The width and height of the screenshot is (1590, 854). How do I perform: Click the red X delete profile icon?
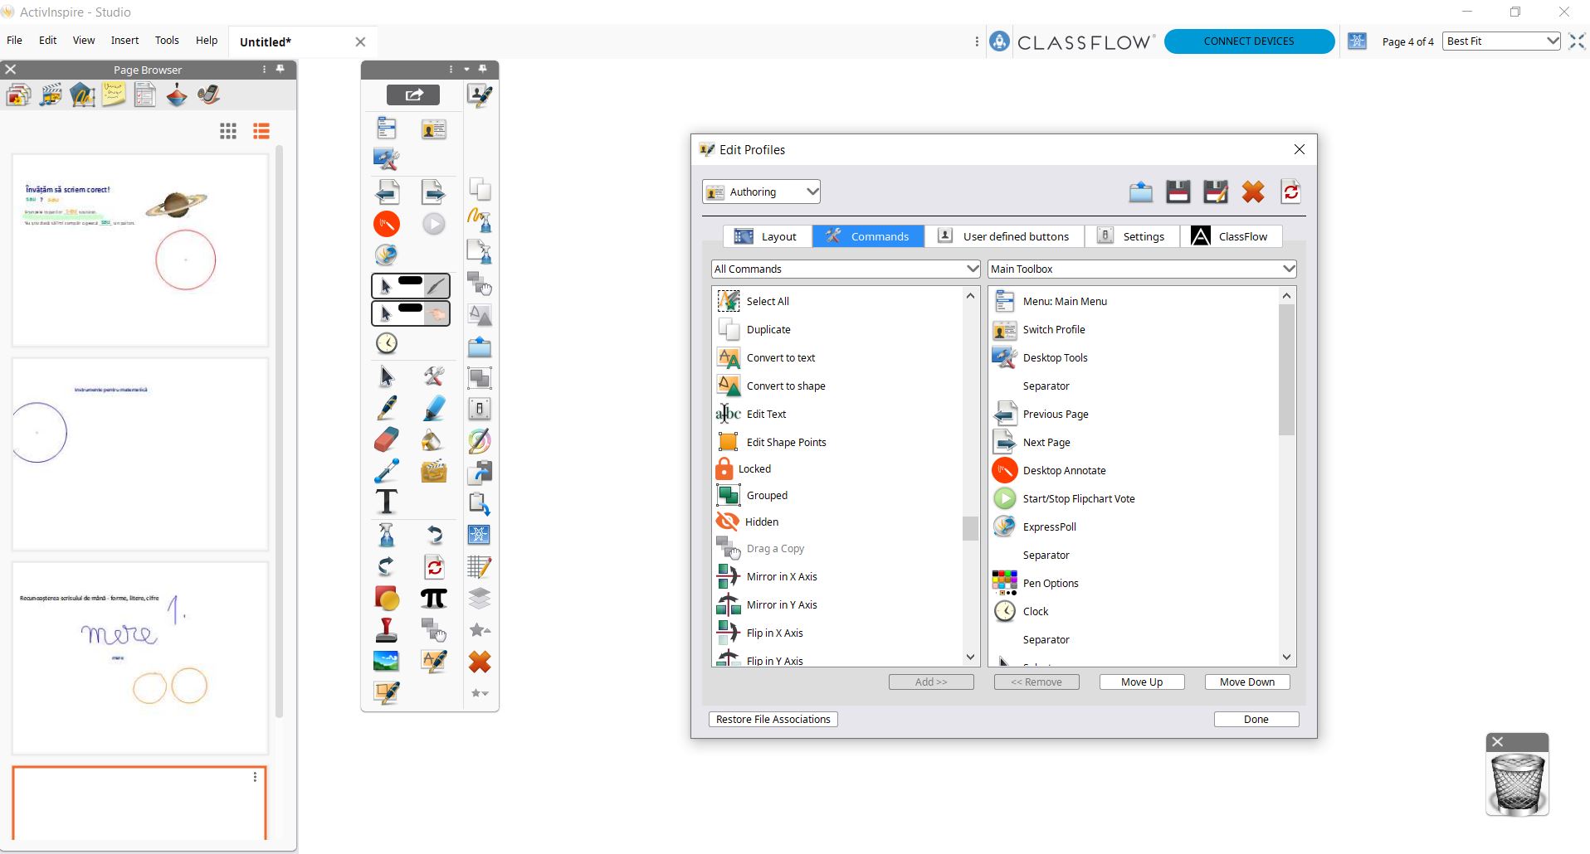click(x=1252, y=192)
